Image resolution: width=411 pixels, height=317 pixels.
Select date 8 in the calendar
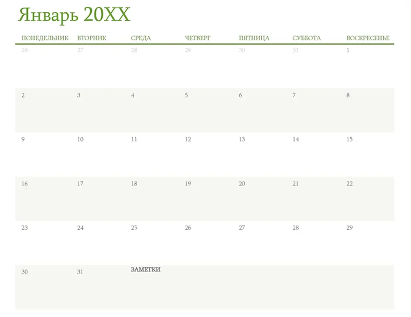point(348,95)
